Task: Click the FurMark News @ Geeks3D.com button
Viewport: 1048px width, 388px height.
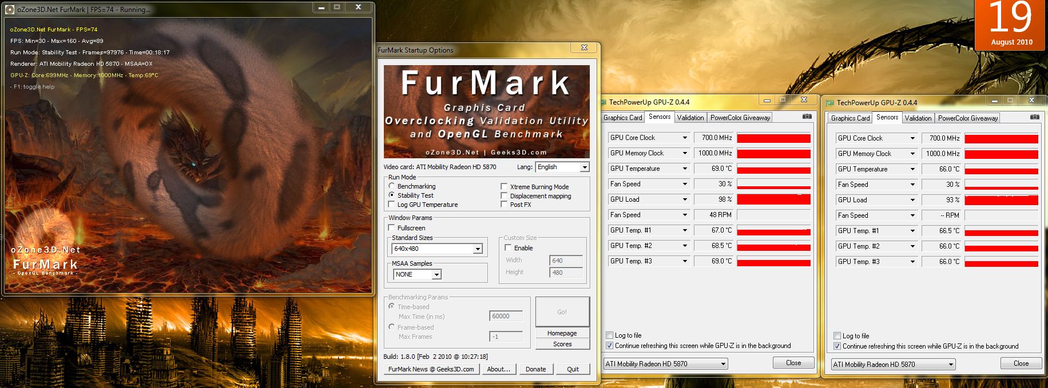Action: coord(431,369)
